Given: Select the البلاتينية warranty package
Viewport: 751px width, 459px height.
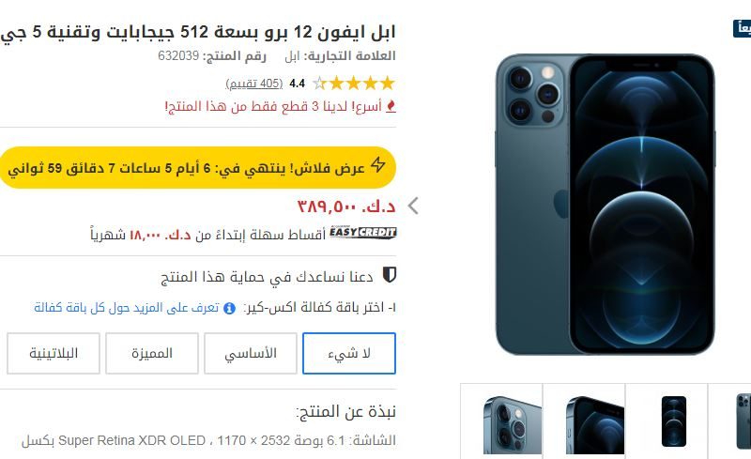Looking at the screenshot, I should (x=54, y=354).
